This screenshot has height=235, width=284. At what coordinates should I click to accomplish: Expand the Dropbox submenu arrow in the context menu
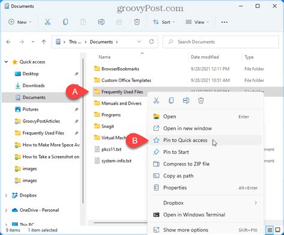pyautogui.click(x=256, y=203)
